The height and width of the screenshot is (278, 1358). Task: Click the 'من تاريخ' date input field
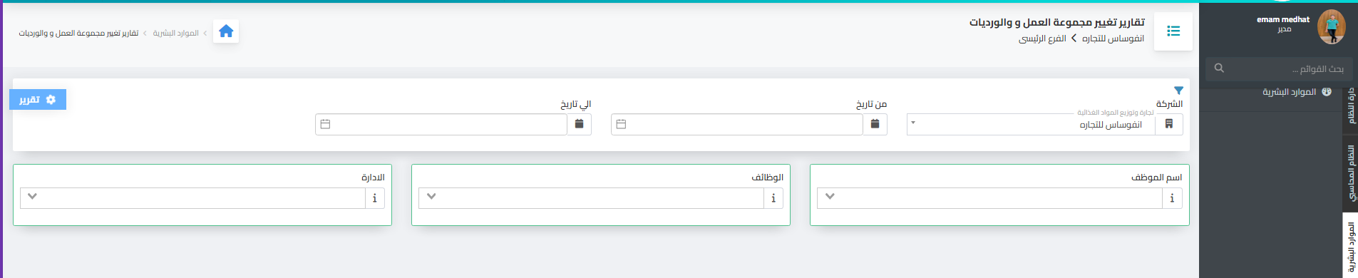click(x=737, y=124)
